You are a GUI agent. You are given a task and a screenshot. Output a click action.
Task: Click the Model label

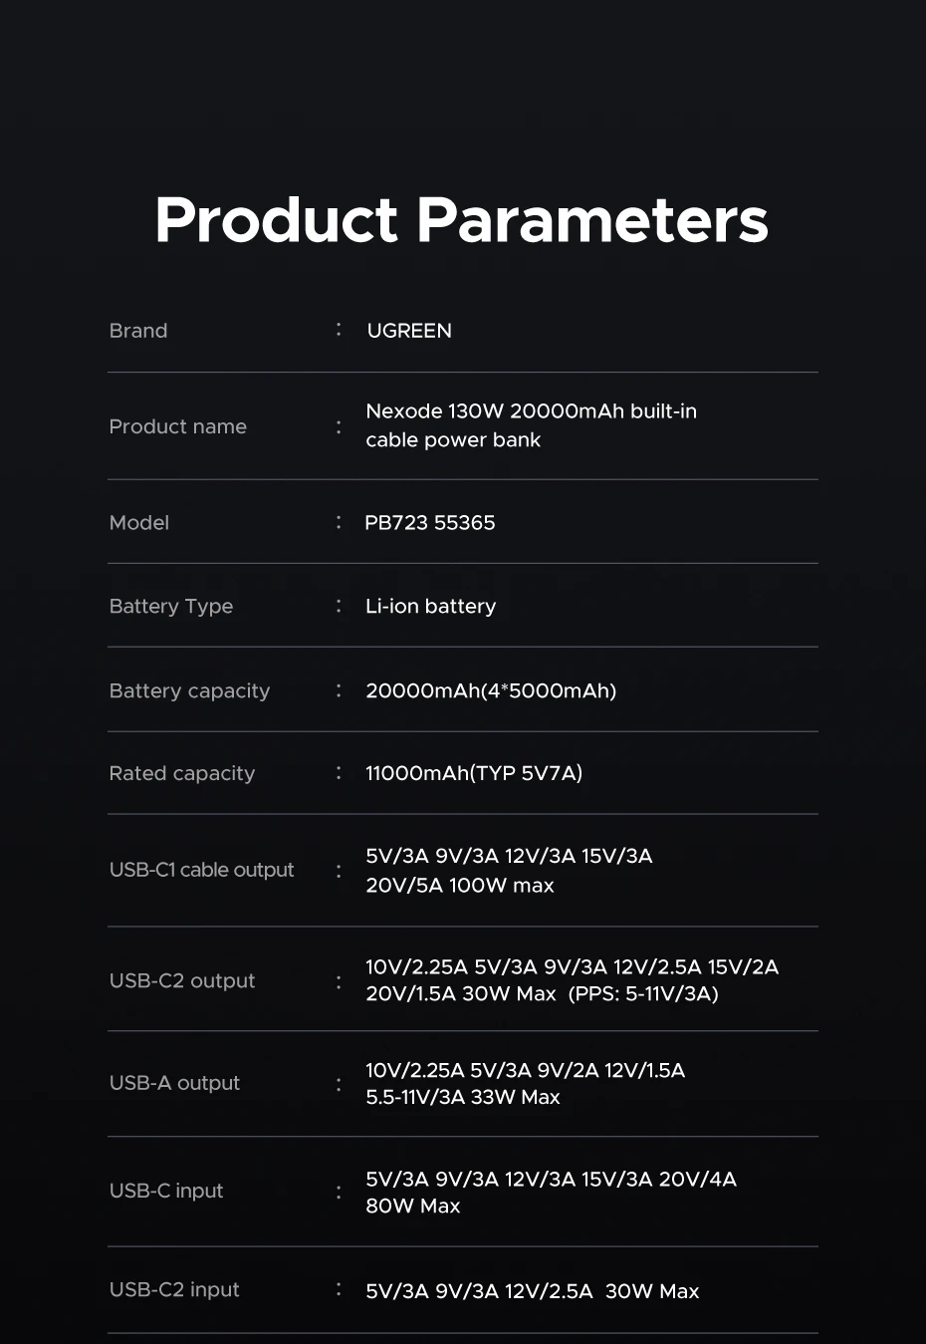(139, 523)
